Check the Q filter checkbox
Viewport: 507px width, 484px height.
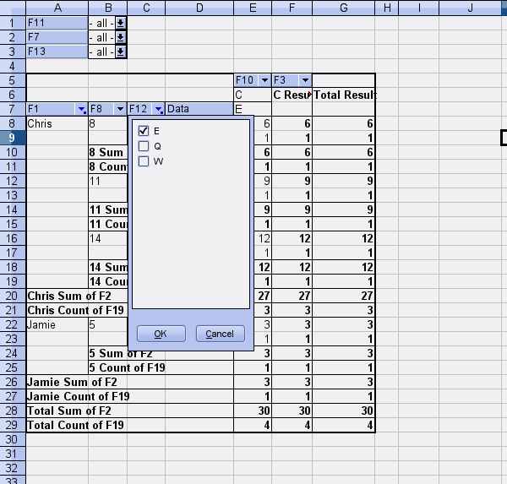[144, 146]
